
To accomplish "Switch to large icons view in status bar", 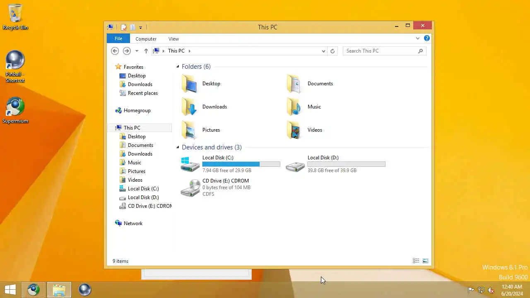I will point(425,261).
